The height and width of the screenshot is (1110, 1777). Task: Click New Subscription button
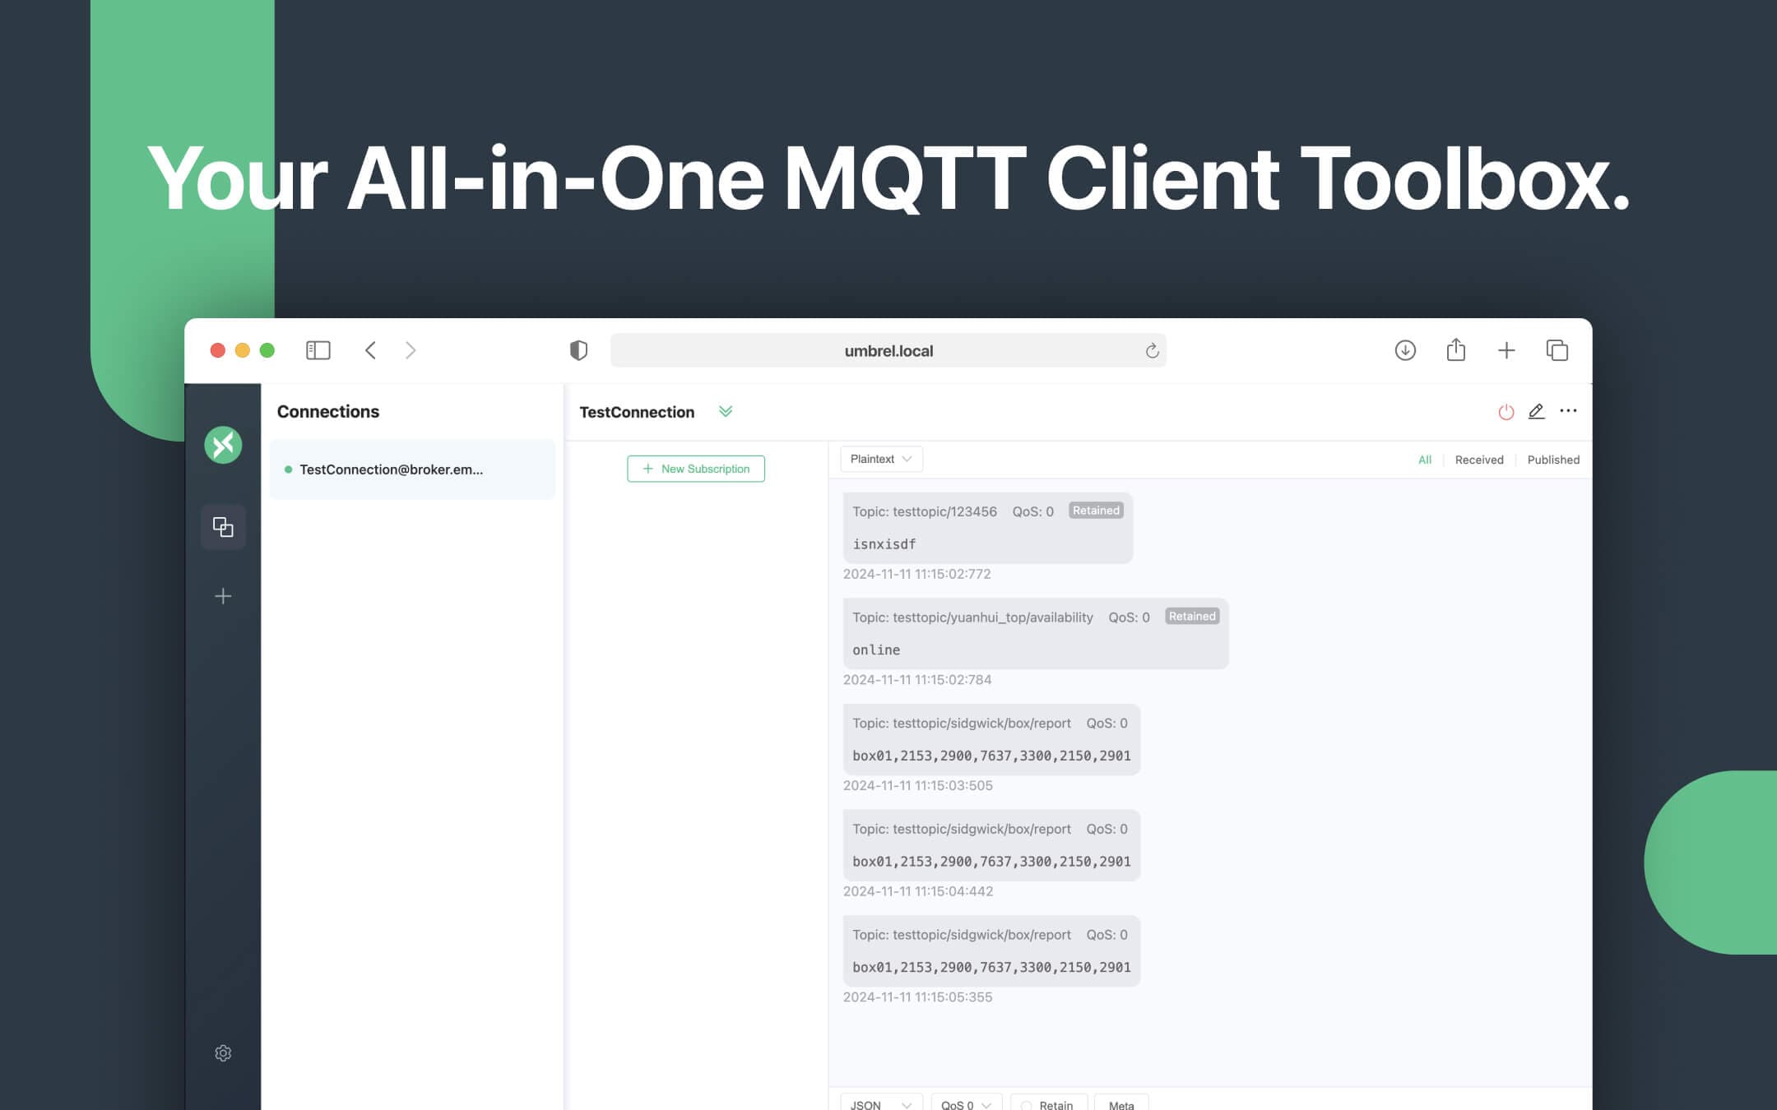694,468
